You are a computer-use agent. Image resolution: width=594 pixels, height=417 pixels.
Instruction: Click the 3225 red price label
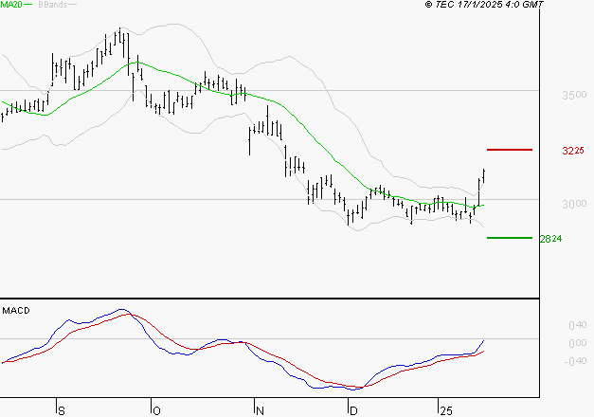point(573,151)
